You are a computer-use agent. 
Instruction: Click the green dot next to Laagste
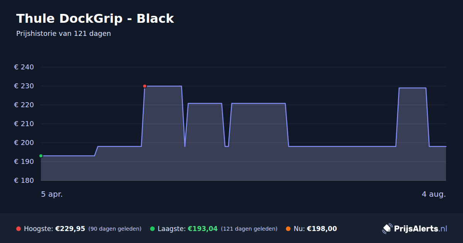tap(152, 229)
